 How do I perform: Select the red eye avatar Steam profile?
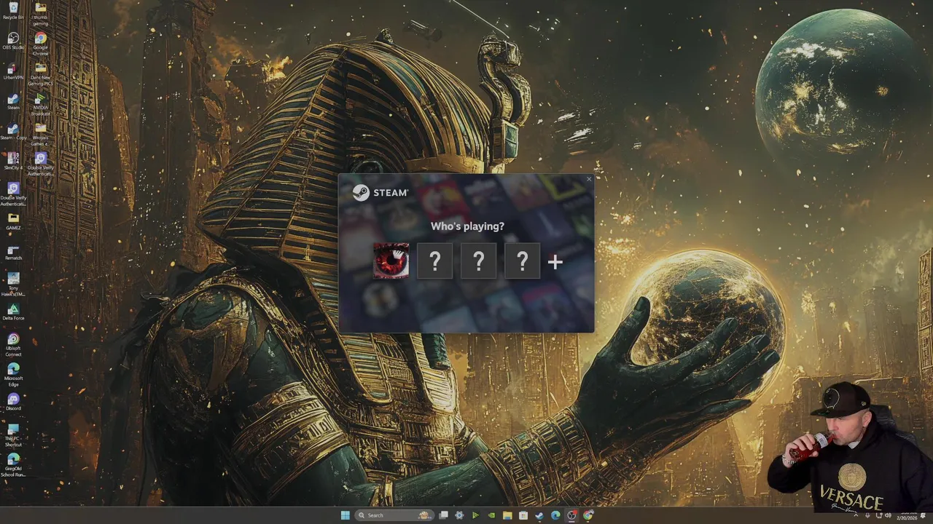[x=391, y=261]
